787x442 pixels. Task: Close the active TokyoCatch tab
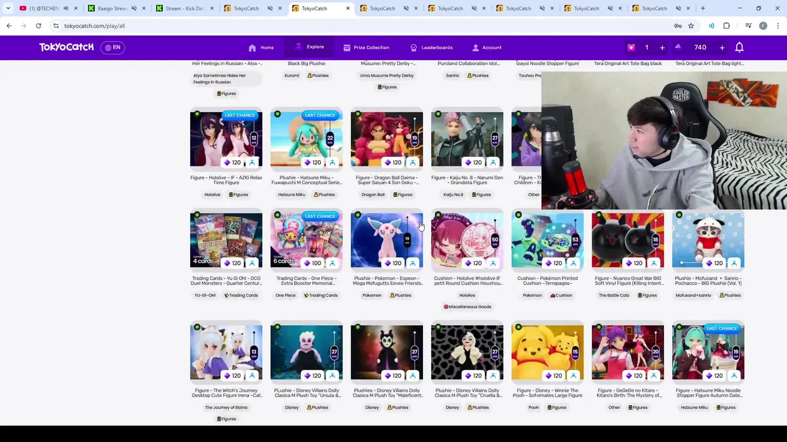pyautogui.click(x=347, y=9)
